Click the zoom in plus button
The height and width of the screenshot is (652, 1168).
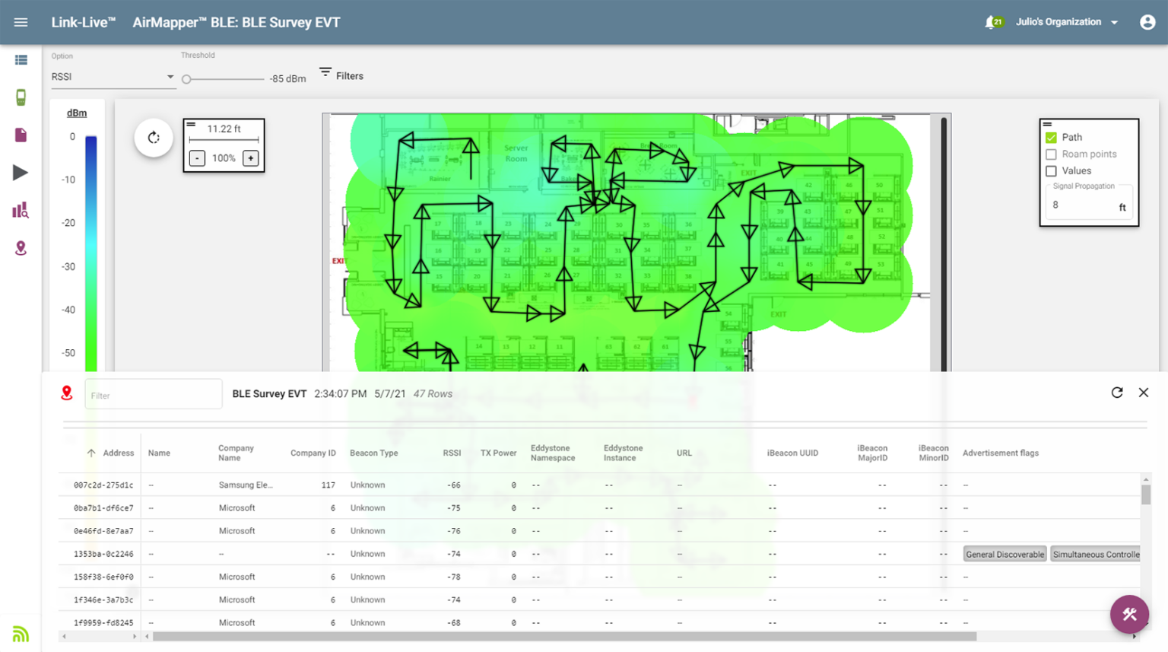pyautogui.click(x=251, y=158)
